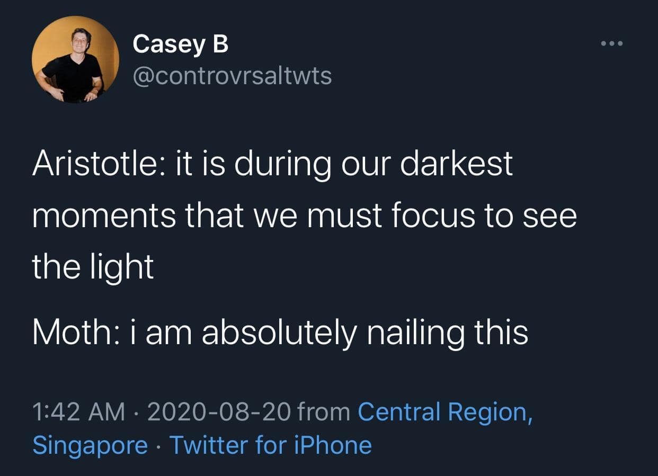Open the Central Region location link
This screenshot has width=658, height=476.
click(445, 412)
